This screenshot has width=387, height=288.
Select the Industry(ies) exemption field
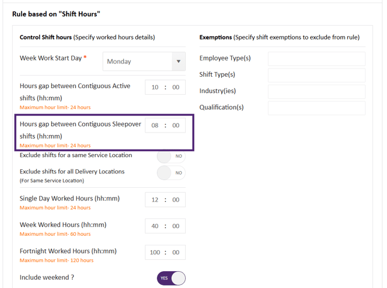coord(316,91)
